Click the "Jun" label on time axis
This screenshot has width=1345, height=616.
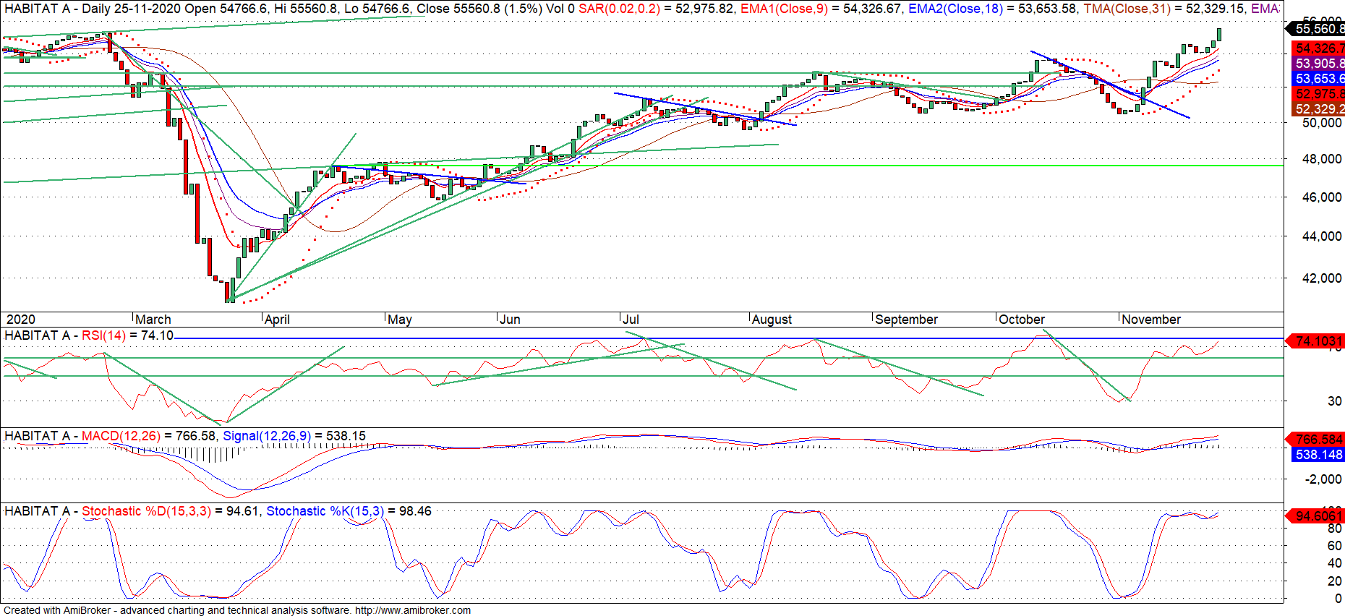point(511,320)
